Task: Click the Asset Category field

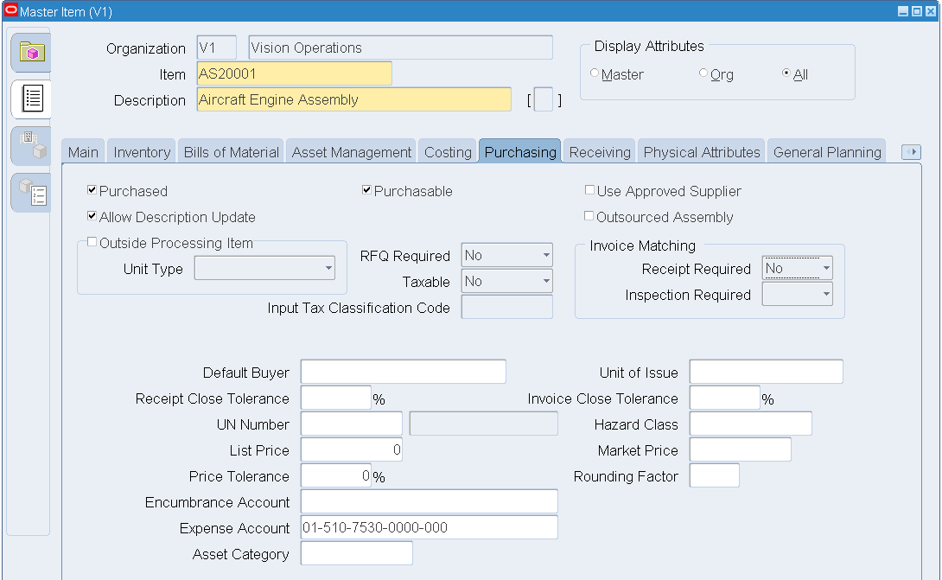Action: (357, 553)
